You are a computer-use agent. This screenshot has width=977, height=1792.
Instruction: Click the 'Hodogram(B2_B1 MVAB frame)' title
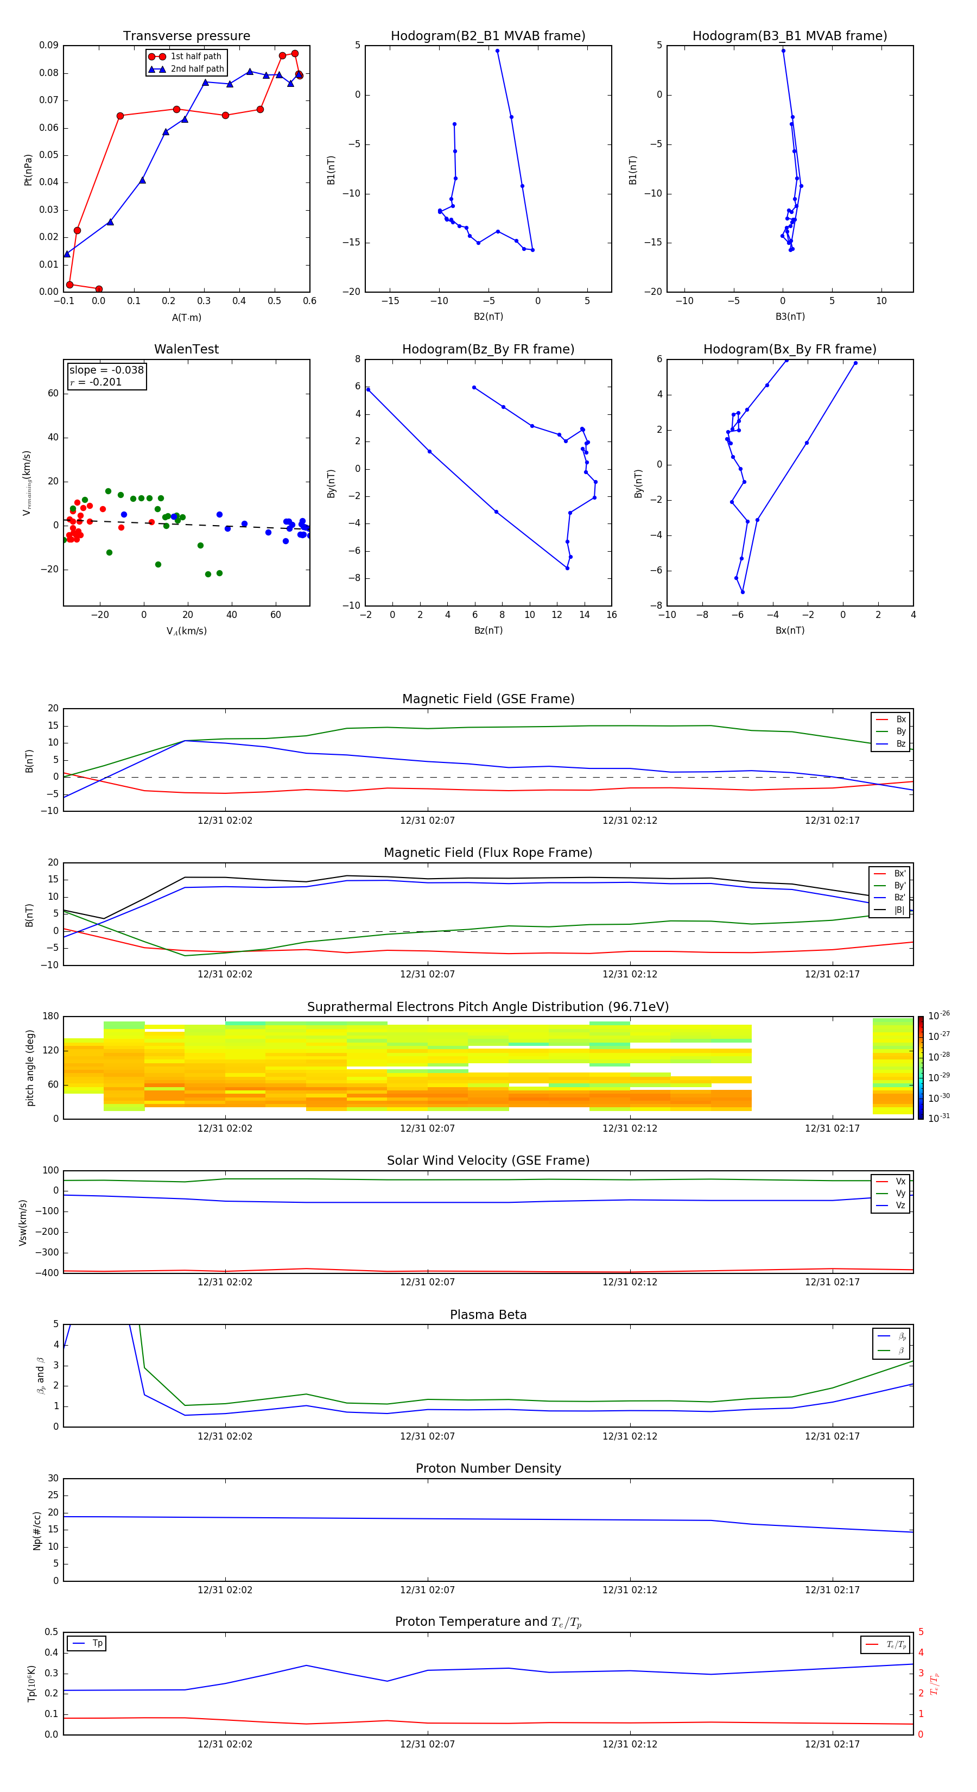tap(488, 36)
